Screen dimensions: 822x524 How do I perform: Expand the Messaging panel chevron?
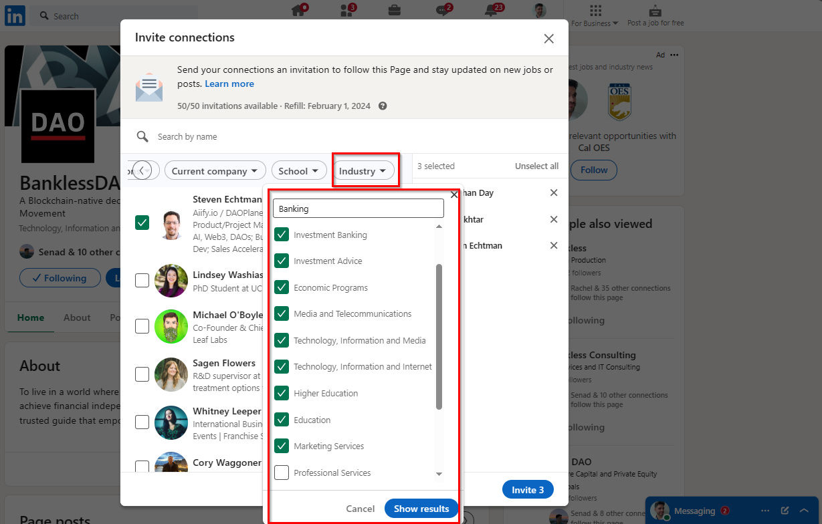tap(805, 511)
